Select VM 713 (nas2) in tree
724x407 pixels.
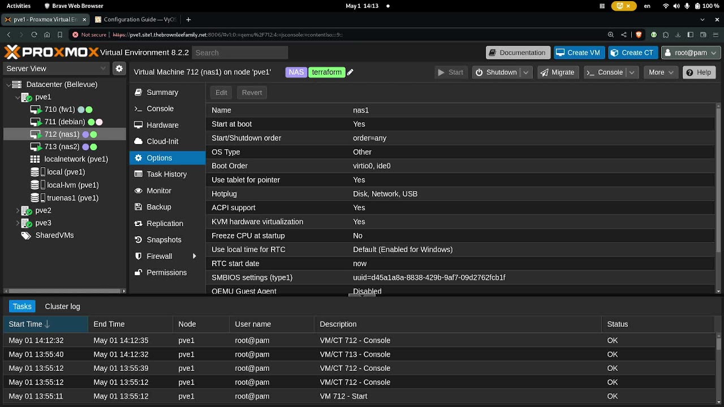(63, 146)
